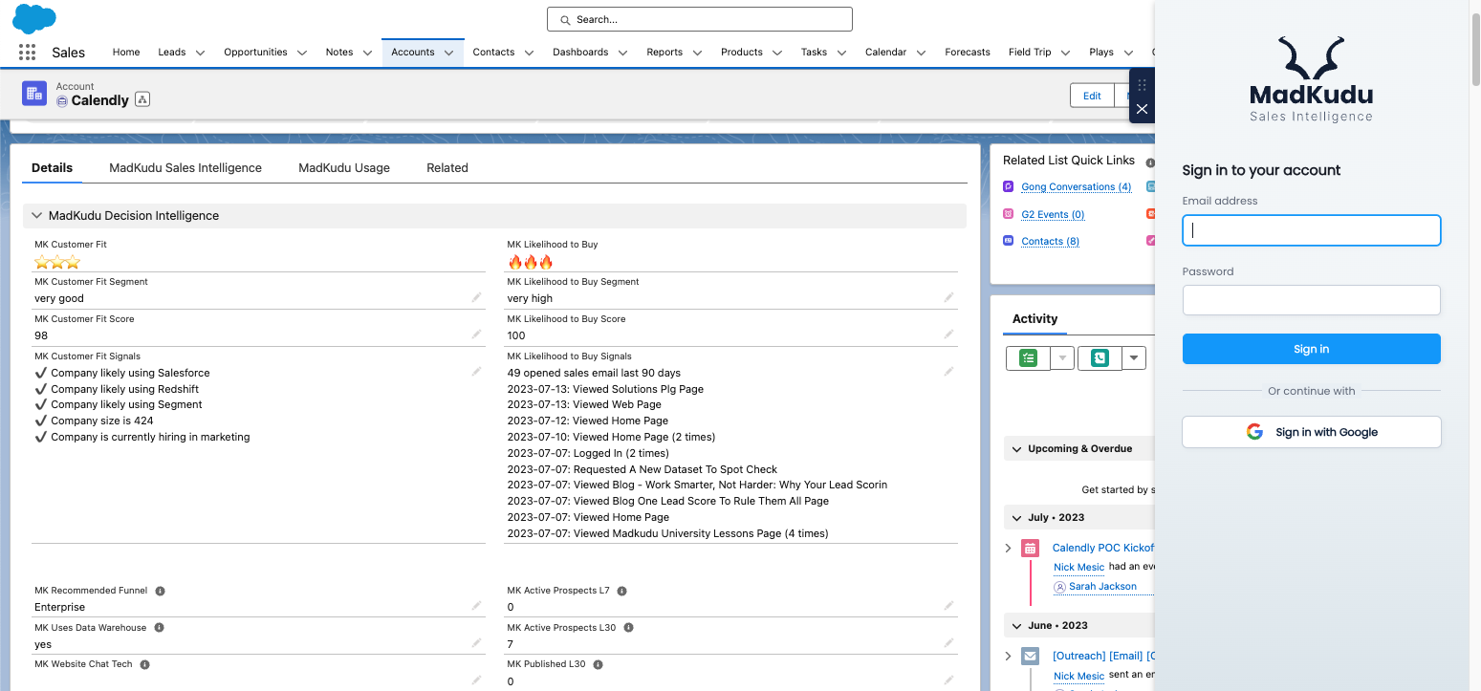The width and height of the screenshot is (1481, 691).
Task: Click the G2 Events pink icon
Action: (x=1009, y=214)
